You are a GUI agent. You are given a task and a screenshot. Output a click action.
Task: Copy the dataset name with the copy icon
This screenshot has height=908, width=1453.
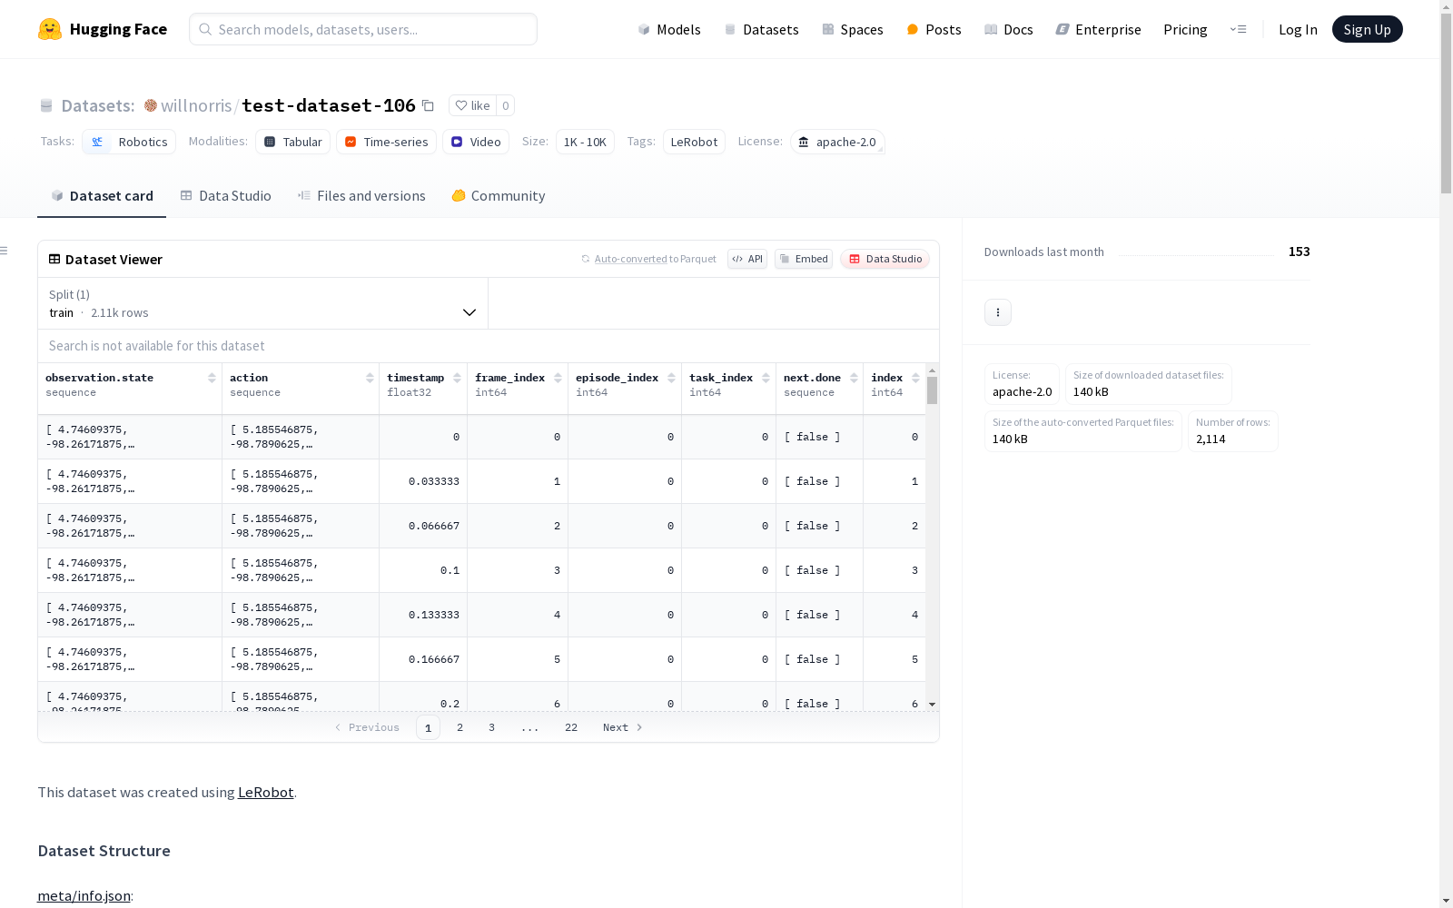428,105
